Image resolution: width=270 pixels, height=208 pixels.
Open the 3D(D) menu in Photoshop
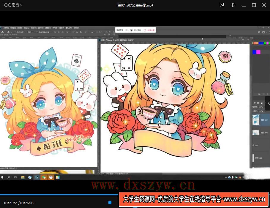pyautogui.click(x=55, y=28)
